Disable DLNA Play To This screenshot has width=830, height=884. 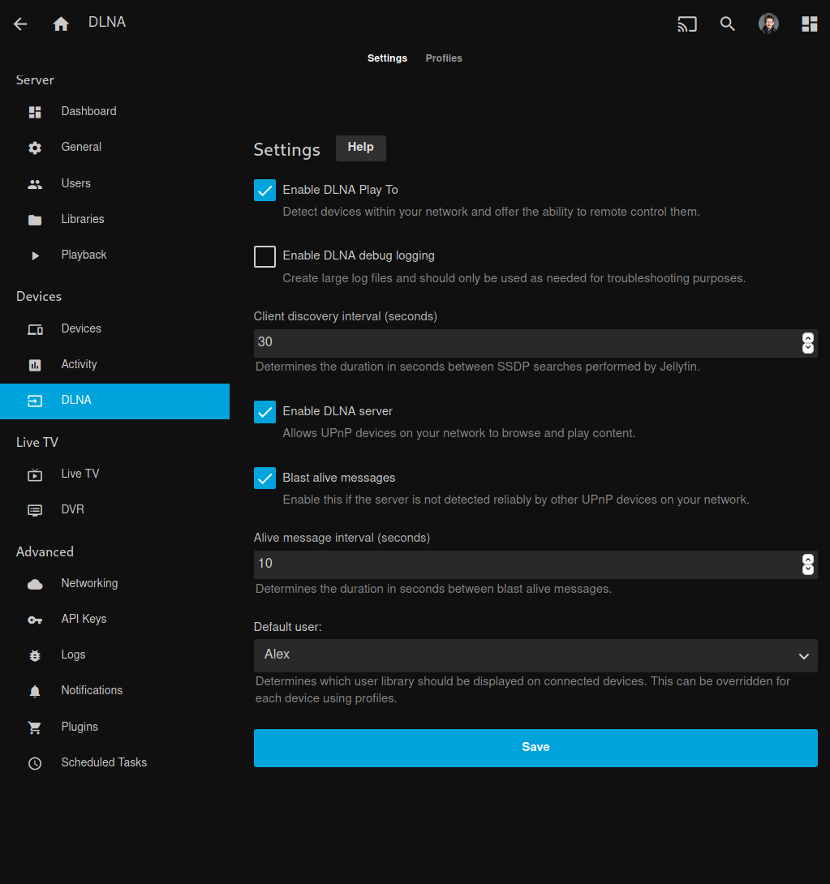coord(264,190)
